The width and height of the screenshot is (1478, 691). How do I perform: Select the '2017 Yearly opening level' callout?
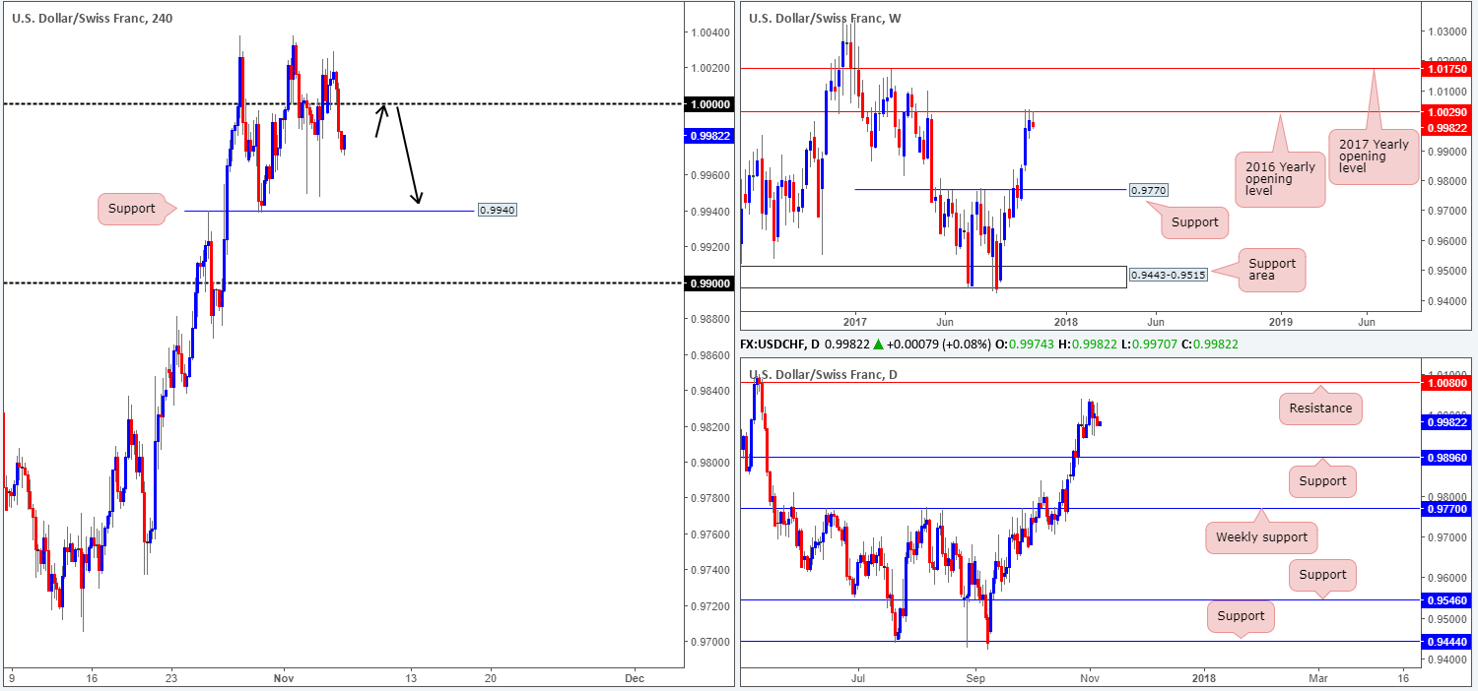(x=1374, y=157)
